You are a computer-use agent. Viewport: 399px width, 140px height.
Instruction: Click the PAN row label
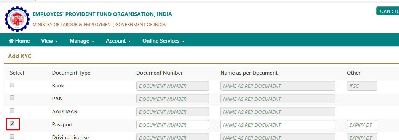tap(57, 99)
